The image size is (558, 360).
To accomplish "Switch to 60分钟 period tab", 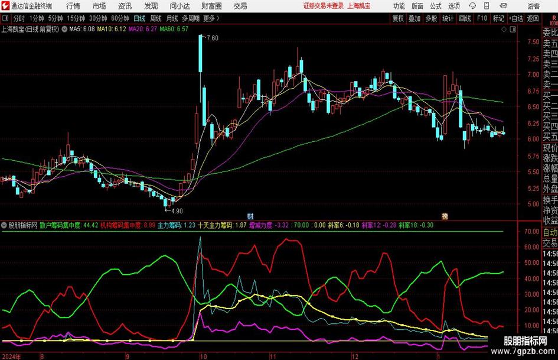I will pos(120,18).
